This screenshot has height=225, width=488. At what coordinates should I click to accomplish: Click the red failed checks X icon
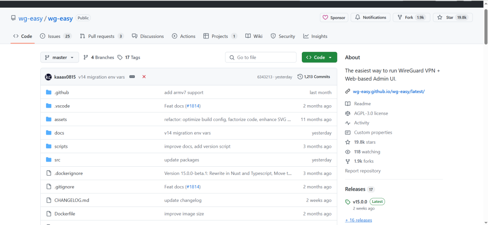[144, 77]
